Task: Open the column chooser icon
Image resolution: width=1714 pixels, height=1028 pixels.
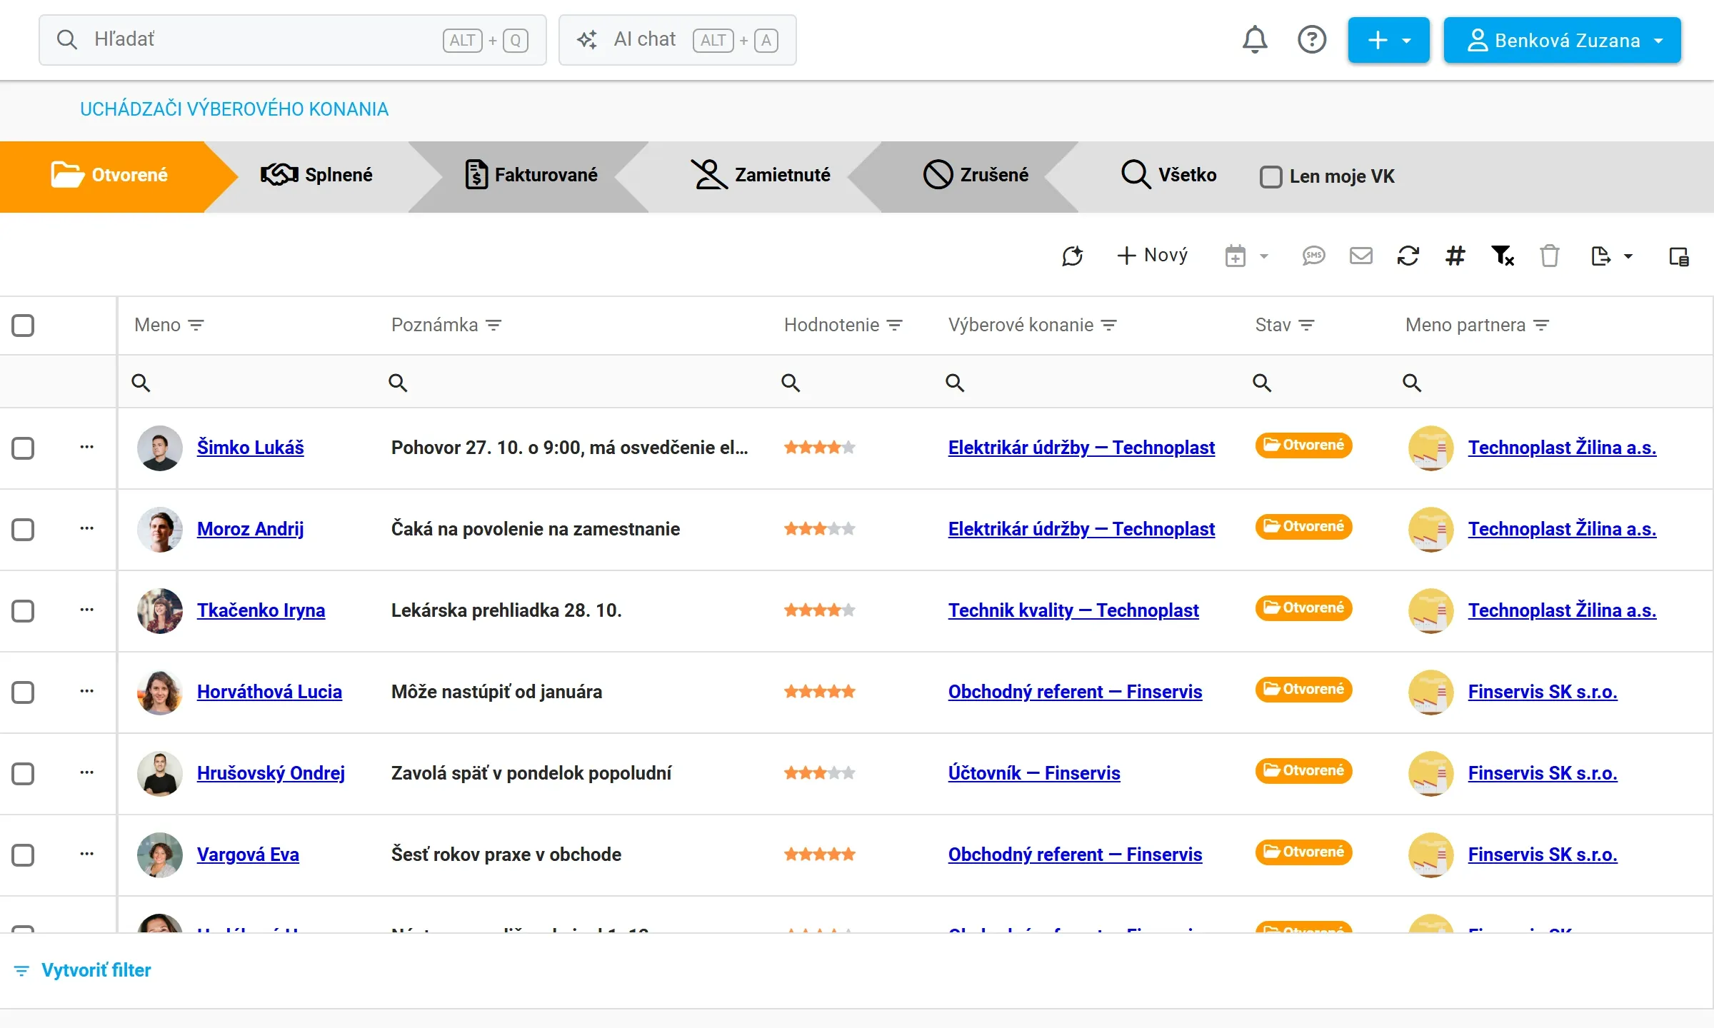Action: [x=1679, y=256]
